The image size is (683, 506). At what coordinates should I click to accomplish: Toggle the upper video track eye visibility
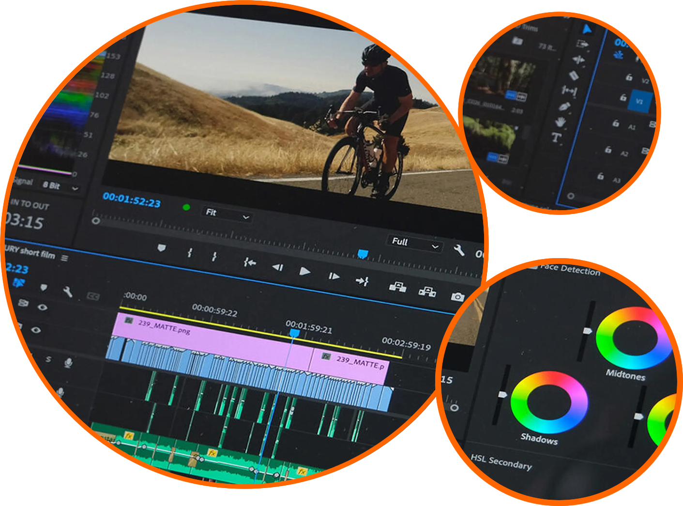(43, 307)
